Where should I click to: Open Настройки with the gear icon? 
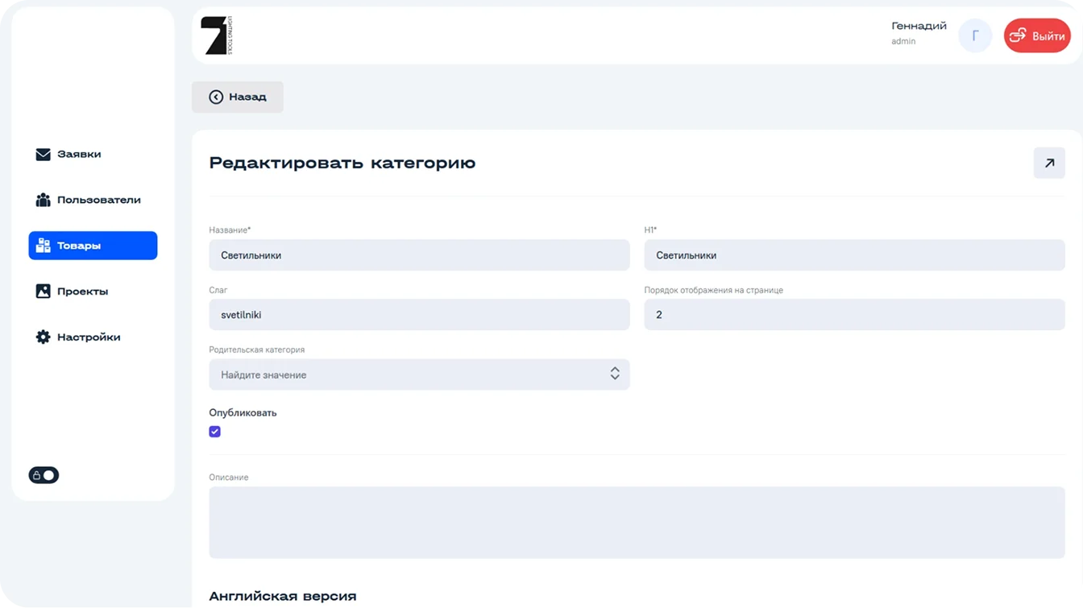tap(43, 337)
